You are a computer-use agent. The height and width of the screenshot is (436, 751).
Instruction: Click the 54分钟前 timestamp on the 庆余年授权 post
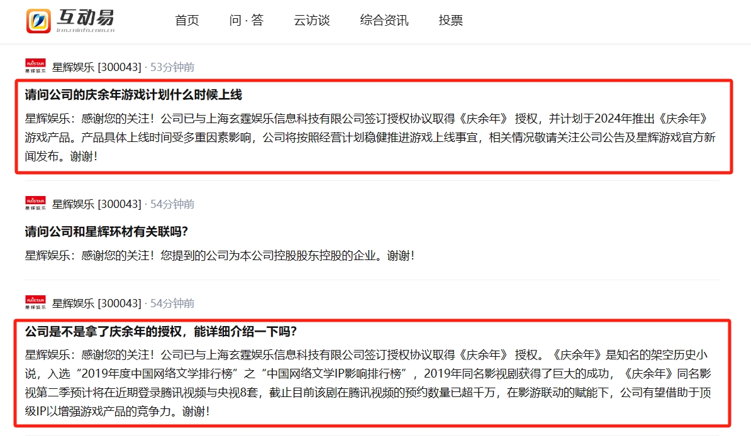(x=172, y=303)
